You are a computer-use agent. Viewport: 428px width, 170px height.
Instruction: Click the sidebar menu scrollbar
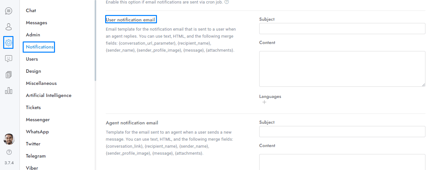coord(95,41)
